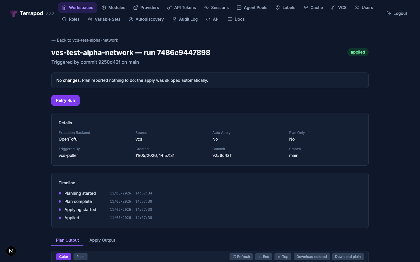This screenshot has width=420, height=262.
Task: Click Download colored log button
Action: coord(311,257)
